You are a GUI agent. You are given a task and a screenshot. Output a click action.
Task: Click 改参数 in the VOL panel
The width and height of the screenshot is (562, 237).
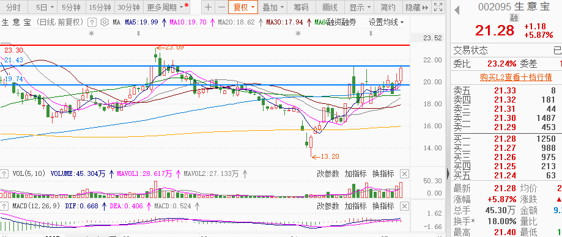[x=328, y=174]
